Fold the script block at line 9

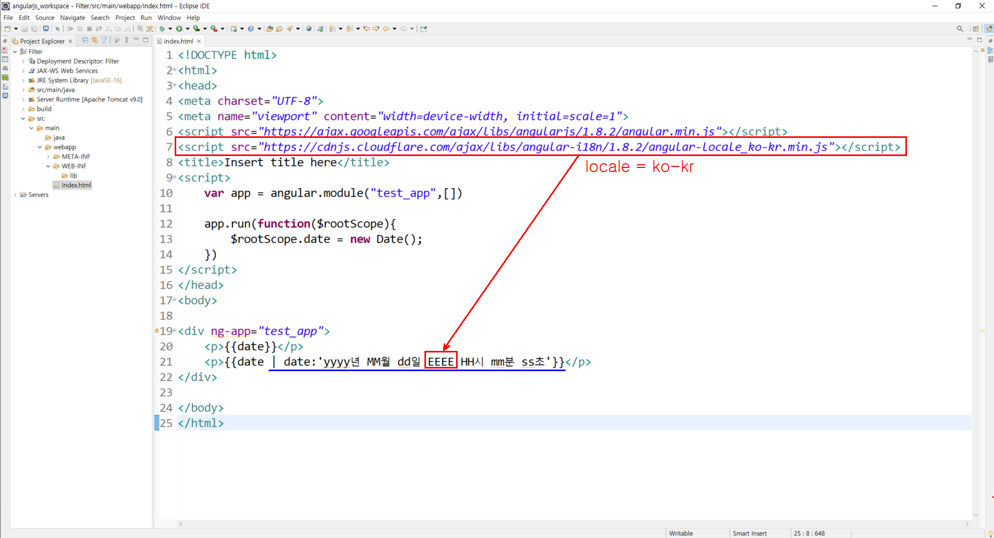(175, 177)
